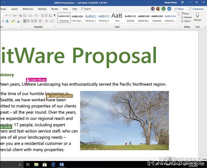This screenshot has width=207, height=168.
Task: Open the References ribbon tab
Action: [x=28, y=9]
